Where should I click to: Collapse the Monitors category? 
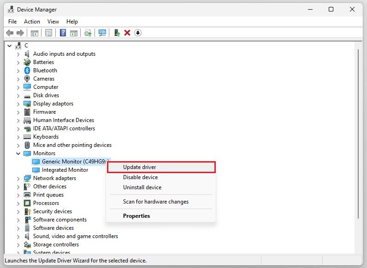18,153
